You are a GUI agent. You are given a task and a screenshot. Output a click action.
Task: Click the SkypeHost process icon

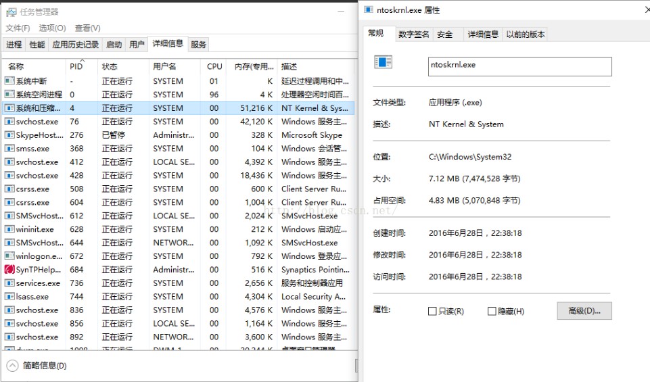(9, 135)
